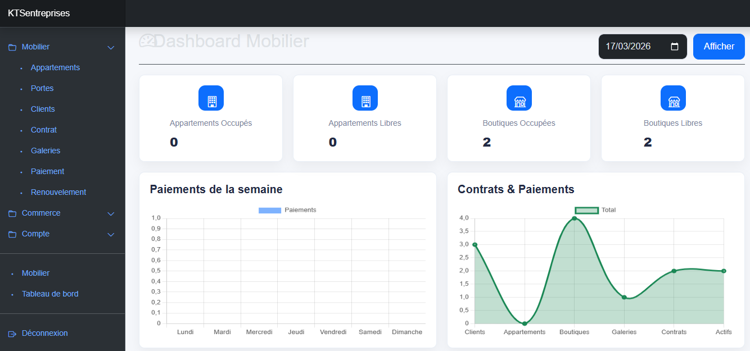Click the Mercredi axis label
Viewport: 750px width, 351px height.
[x=259, y=332]
